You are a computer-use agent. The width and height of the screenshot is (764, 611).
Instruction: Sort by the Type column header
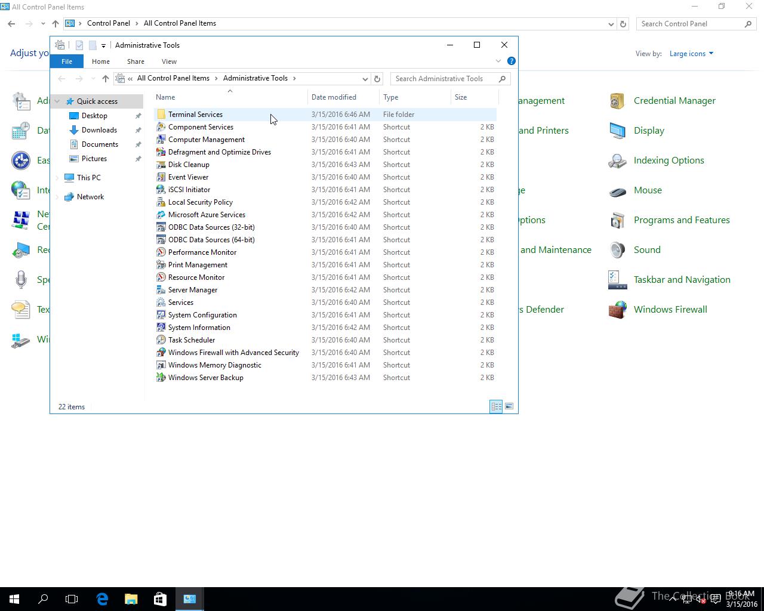pyautogui.click(x=415, y=97)
